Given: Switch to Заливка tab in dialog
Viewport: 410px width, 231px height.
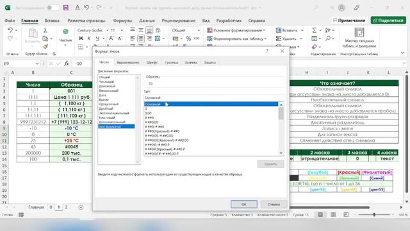Looking at the screenshot, I should click(x=191, y=62).
